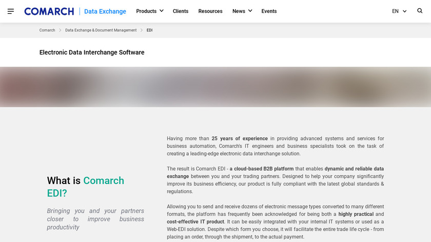Select the News menu item
The width and height of the screenshot is (431, 242).
tap(239, 11)
